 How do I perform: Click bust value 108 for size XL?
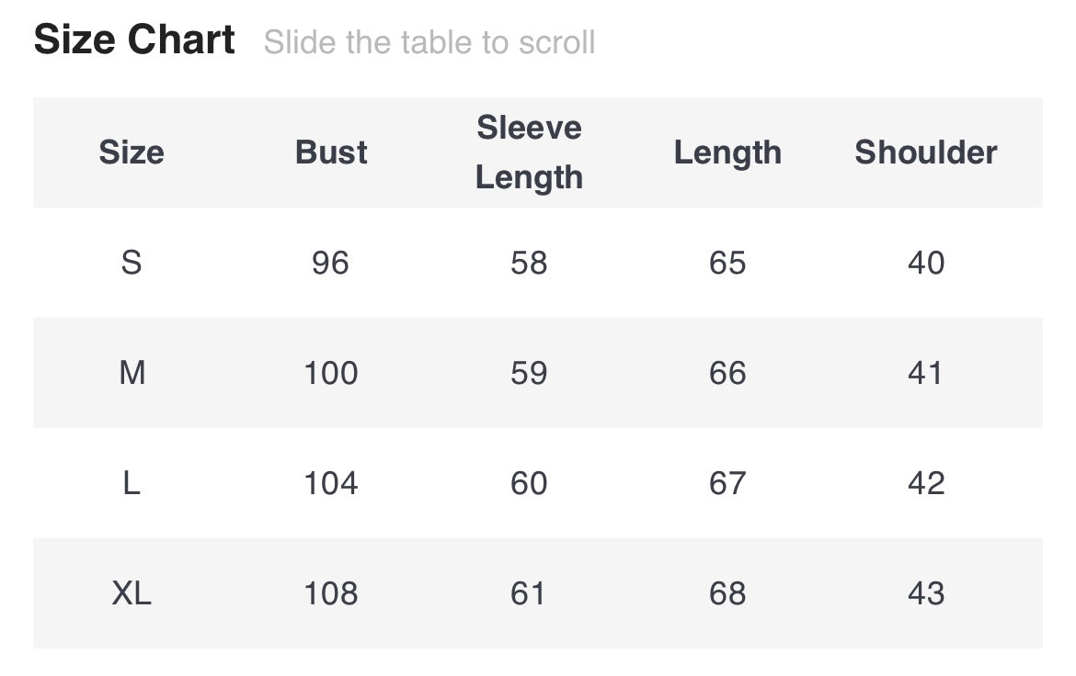(x=331, y=594)
